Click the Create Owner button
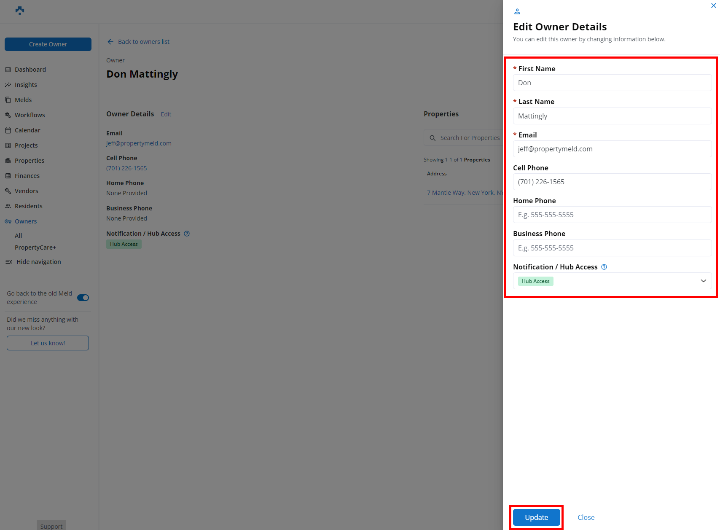720x530 pixels. point(48,44)
